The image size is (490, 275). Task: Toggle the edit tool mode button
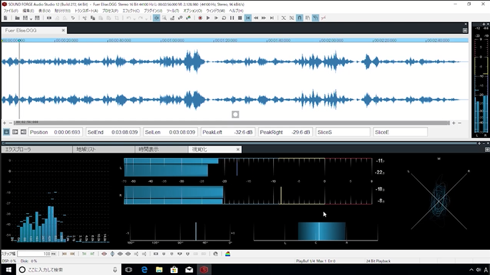pos(156,18)
